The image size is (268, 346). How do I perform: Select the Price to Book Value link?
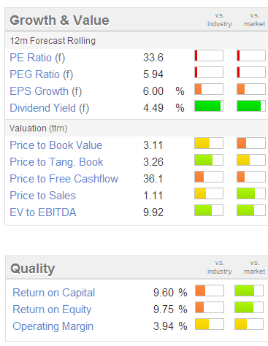coord(55,145)
